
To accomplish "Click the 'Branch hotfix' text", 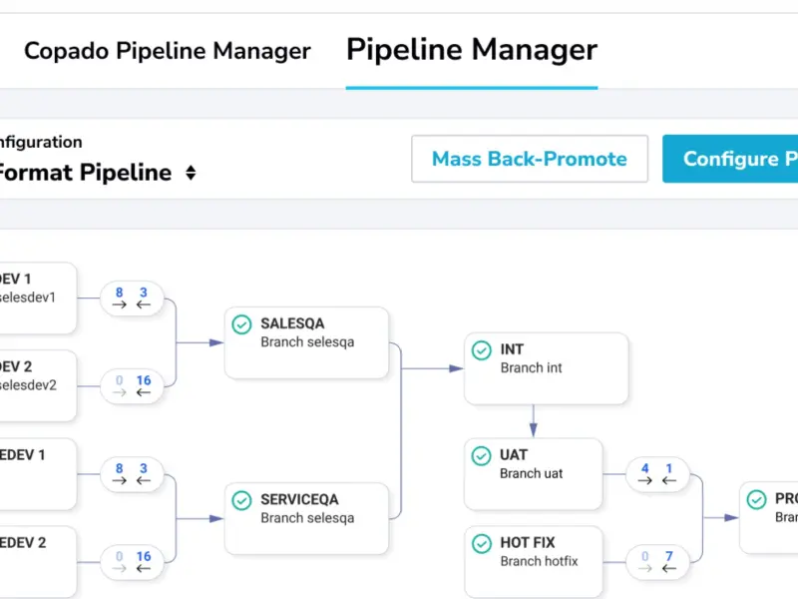I will [539, 561].
